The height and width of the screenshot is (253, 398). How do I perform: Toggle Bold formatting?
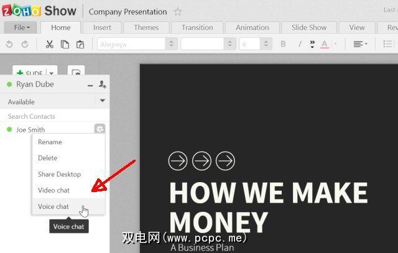[x=283, y=44]
